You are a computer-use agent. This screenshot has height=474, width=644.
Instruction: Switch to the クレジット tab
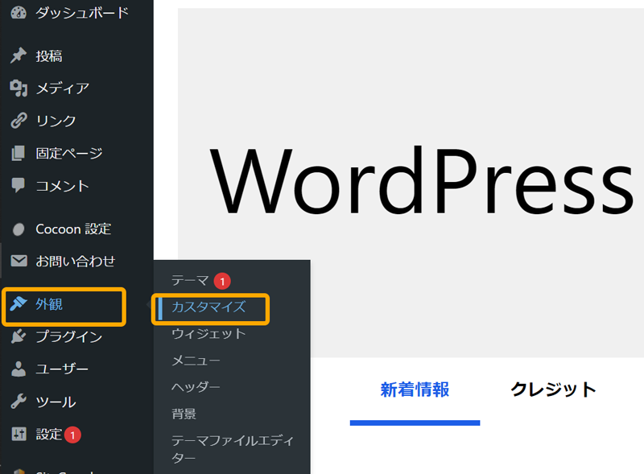[x=553, y=390]
